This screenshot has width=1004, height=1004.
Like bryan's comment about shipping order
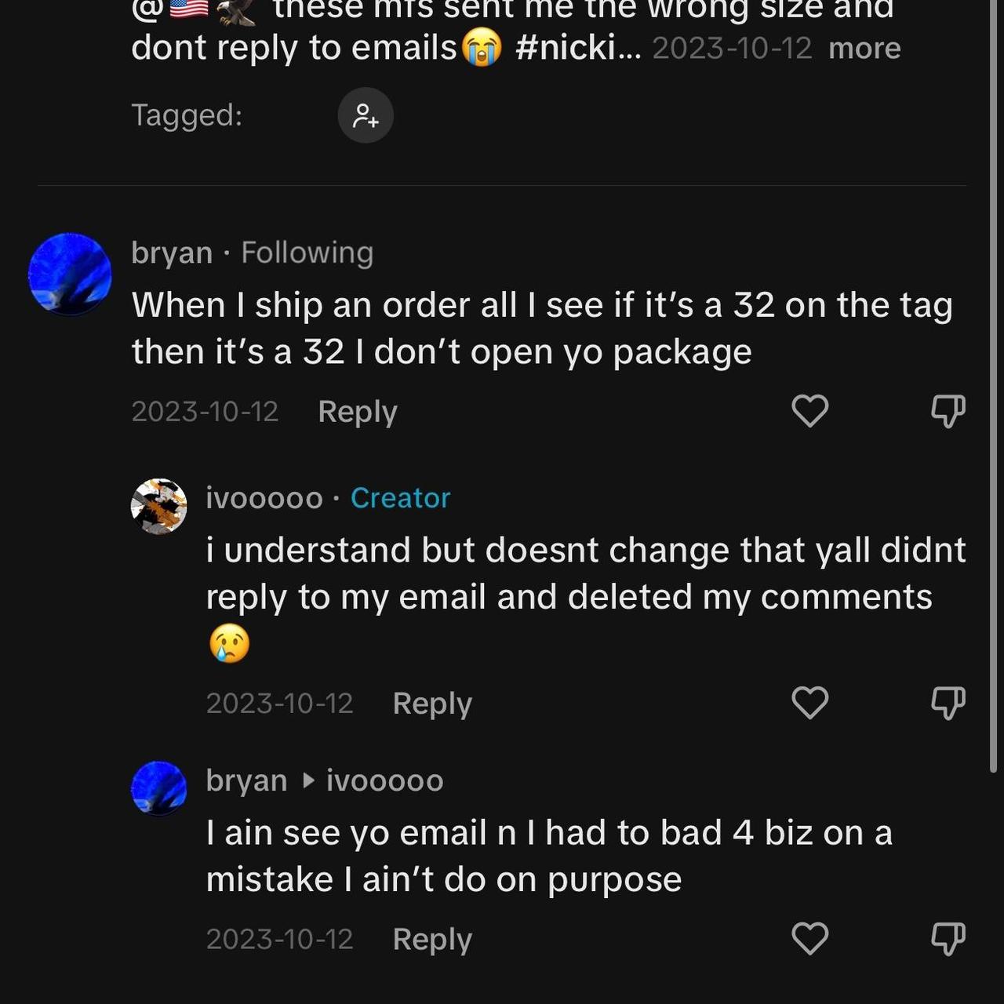[809, 411]
